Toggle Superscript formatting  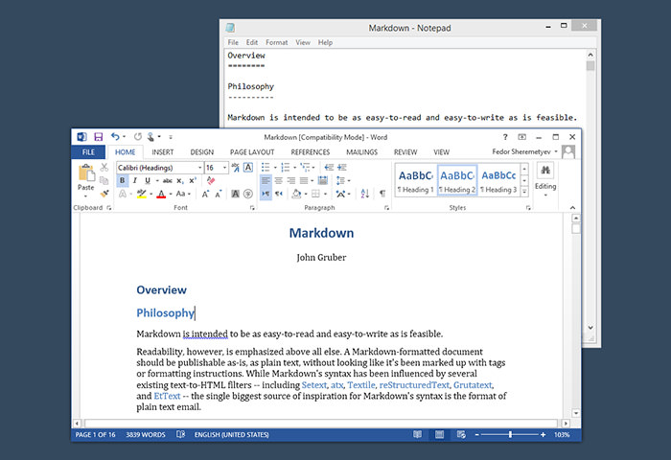click(193, 180)
